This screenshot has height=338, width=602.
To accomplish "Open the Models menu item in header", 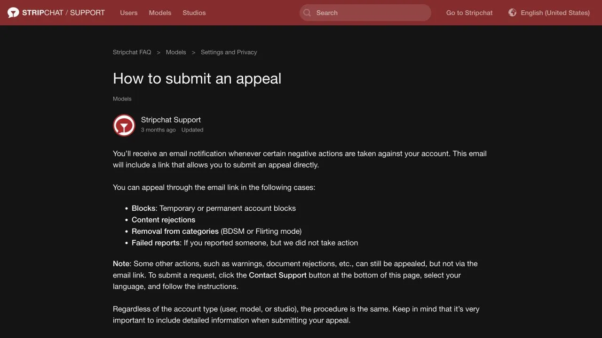I will [160, 13].
